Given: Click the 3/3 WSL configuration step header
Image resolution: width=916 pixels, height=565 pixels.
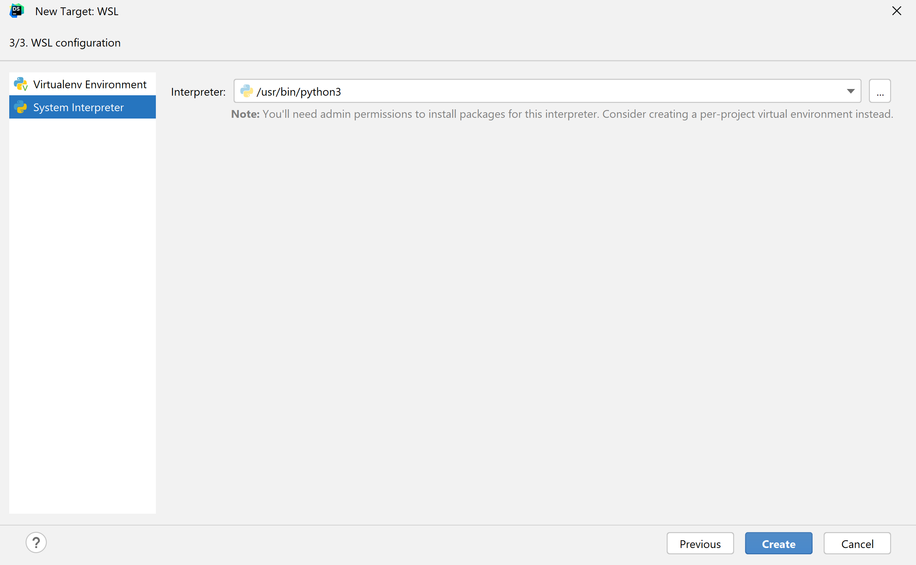Looking at the screenshot, I should click(65, 42).
